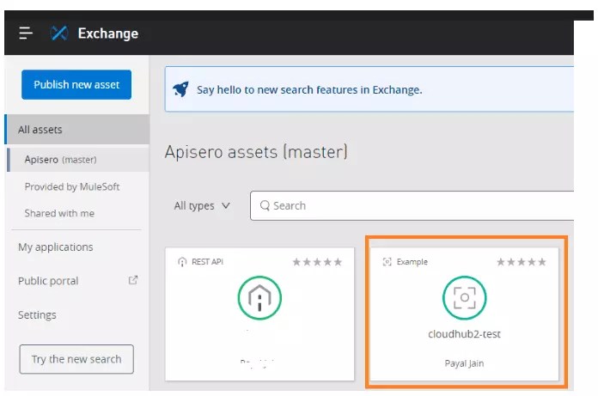Open Provided by MuleSoft assets
Screen dimensions: 598x396
[71, 186]
